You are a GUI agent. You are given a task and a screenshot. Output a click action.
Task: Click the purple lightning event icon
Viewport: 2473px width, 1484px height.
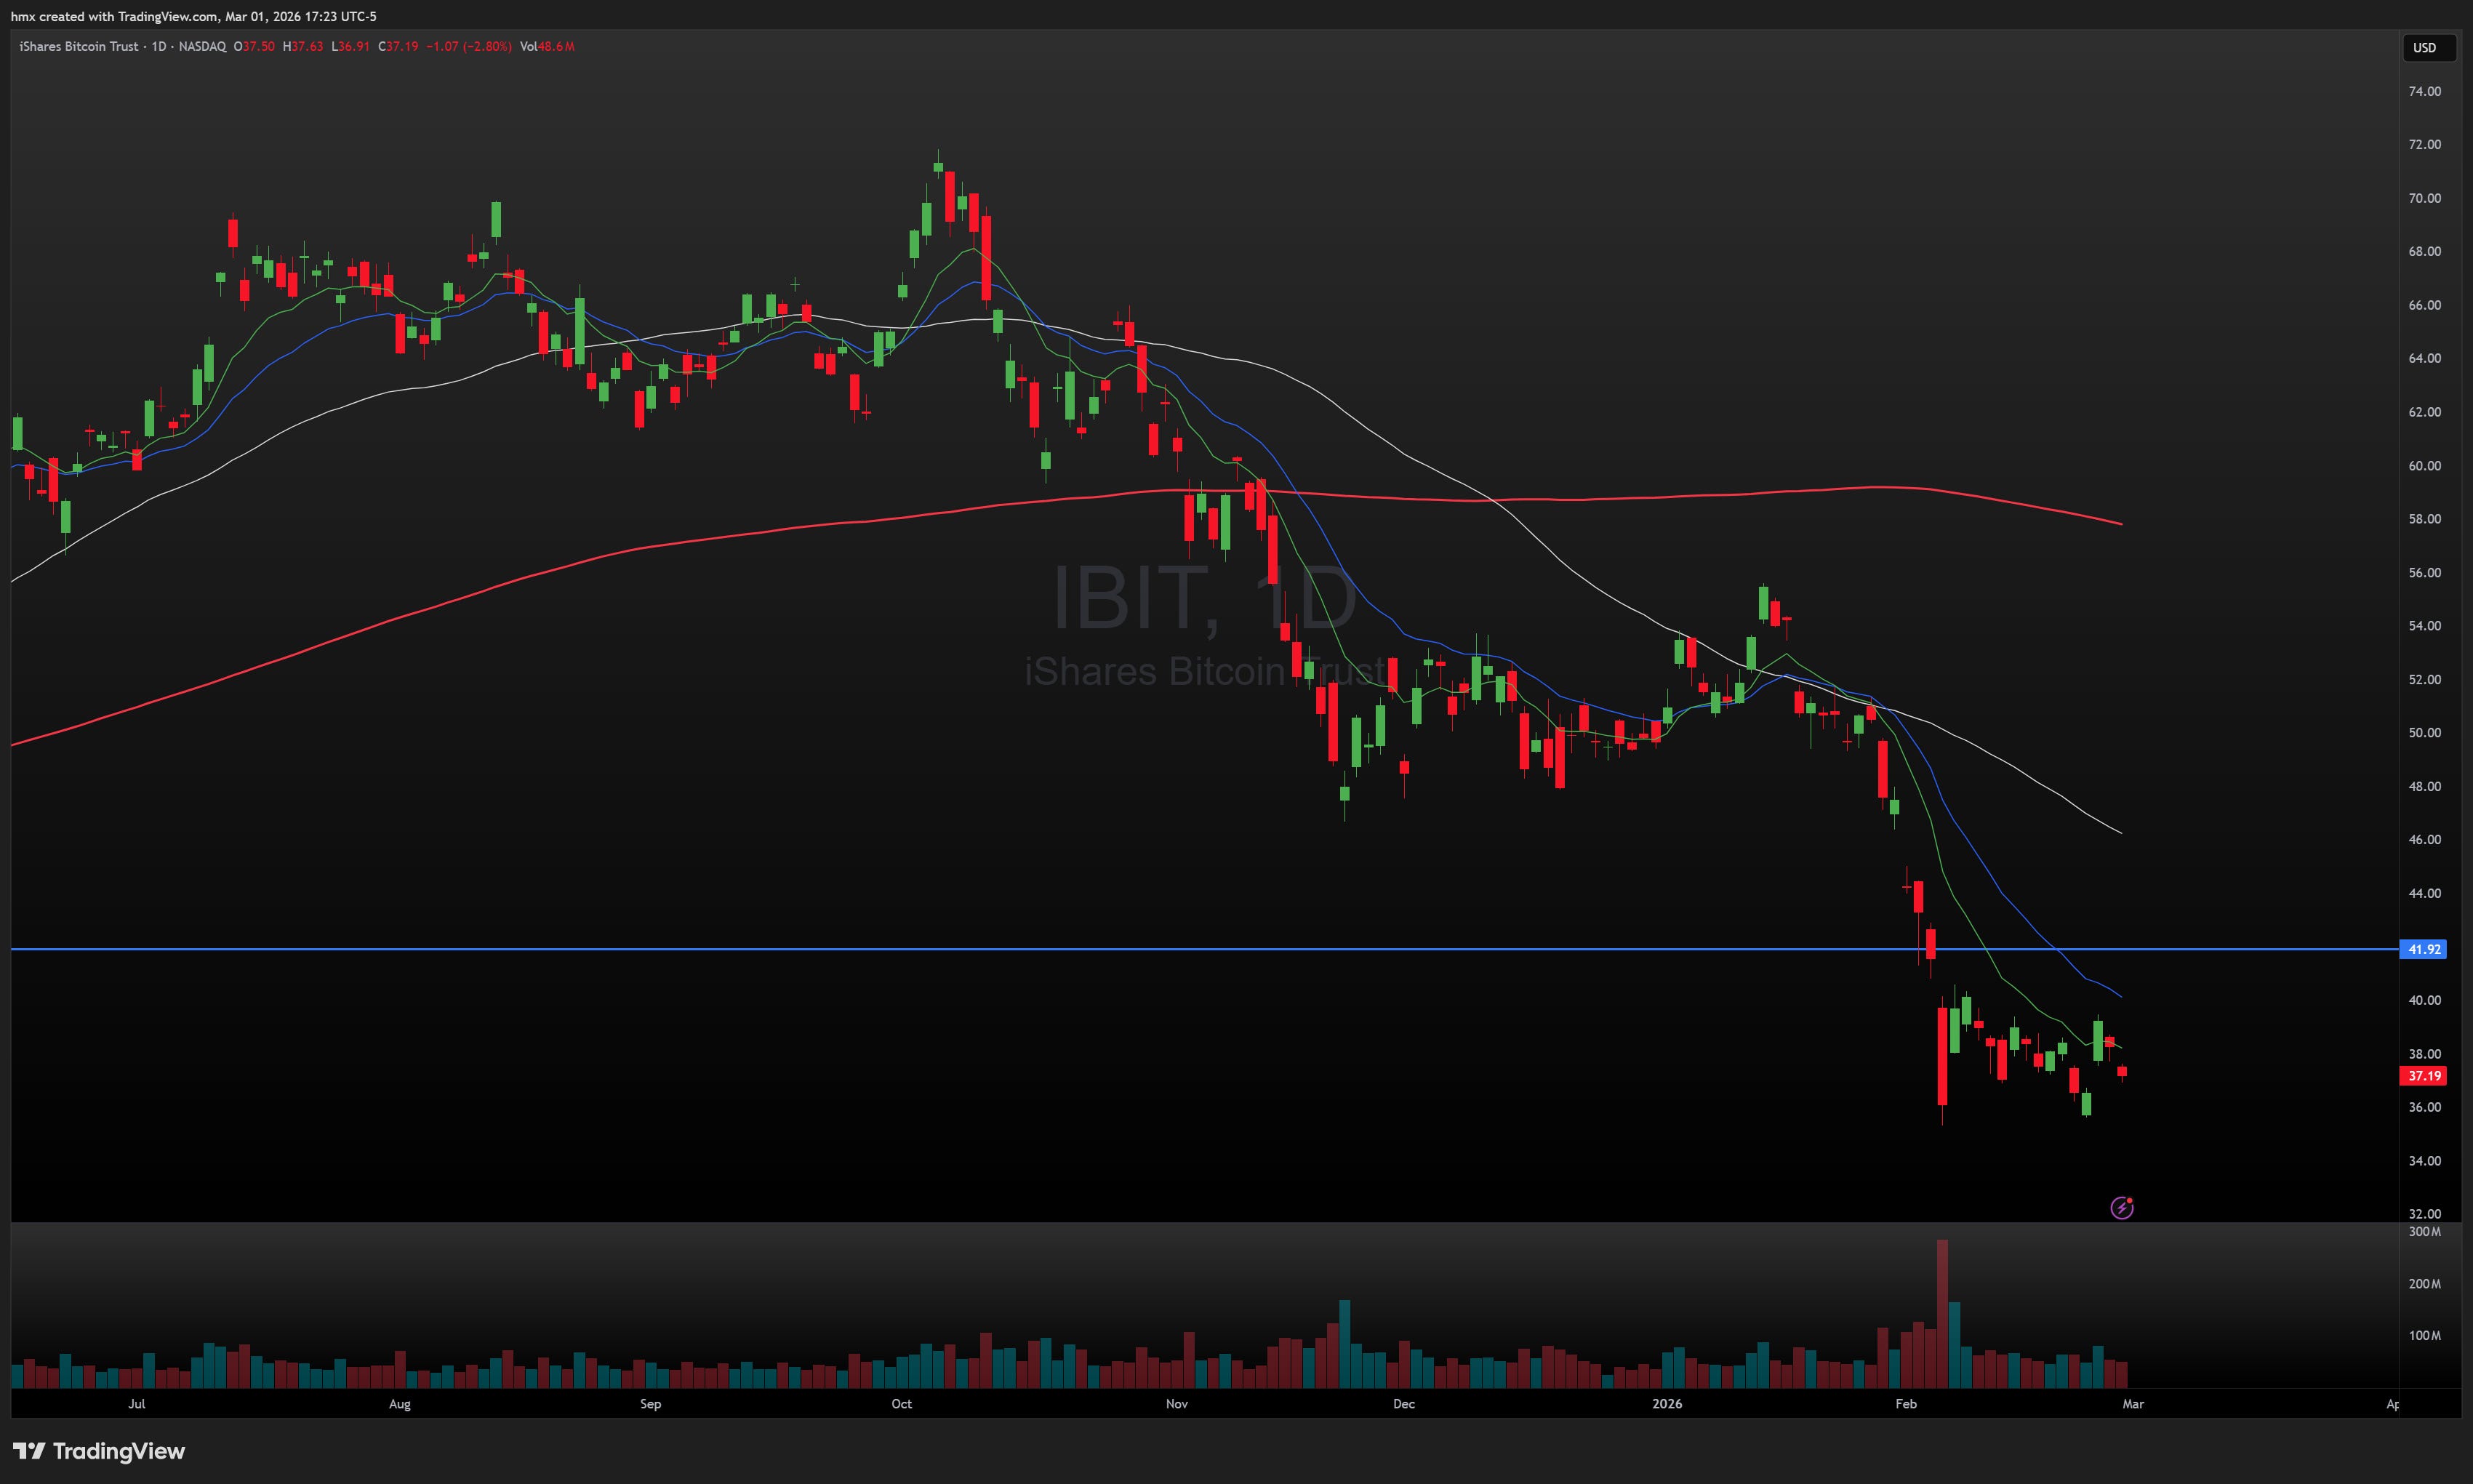pos(2121,1208)
